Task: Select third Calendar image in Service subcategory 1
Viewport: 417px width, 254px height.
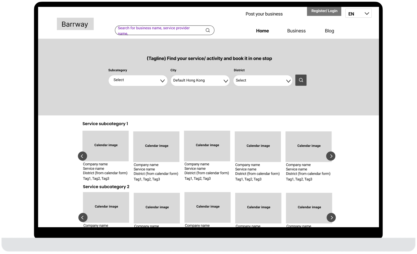Action: [207, 146]
